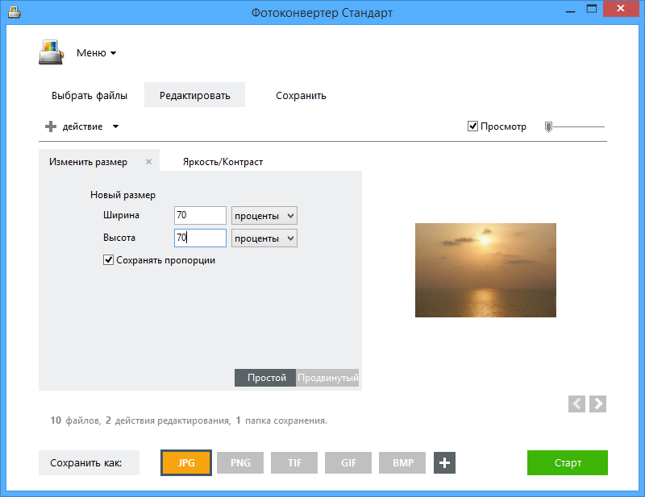Click the plus icon next to действие

(51, 126)
